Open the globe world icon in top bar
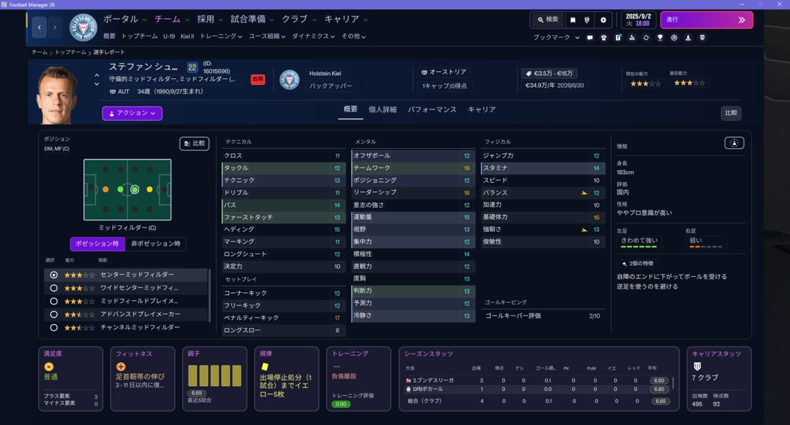The height and width of the screenshot is (425, 790). (587, 20)
